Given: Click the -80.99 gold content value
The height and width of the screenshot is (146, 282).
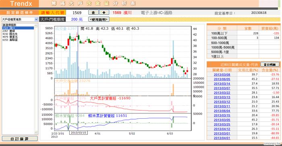Looking at the screenshot, I should 275,134.
